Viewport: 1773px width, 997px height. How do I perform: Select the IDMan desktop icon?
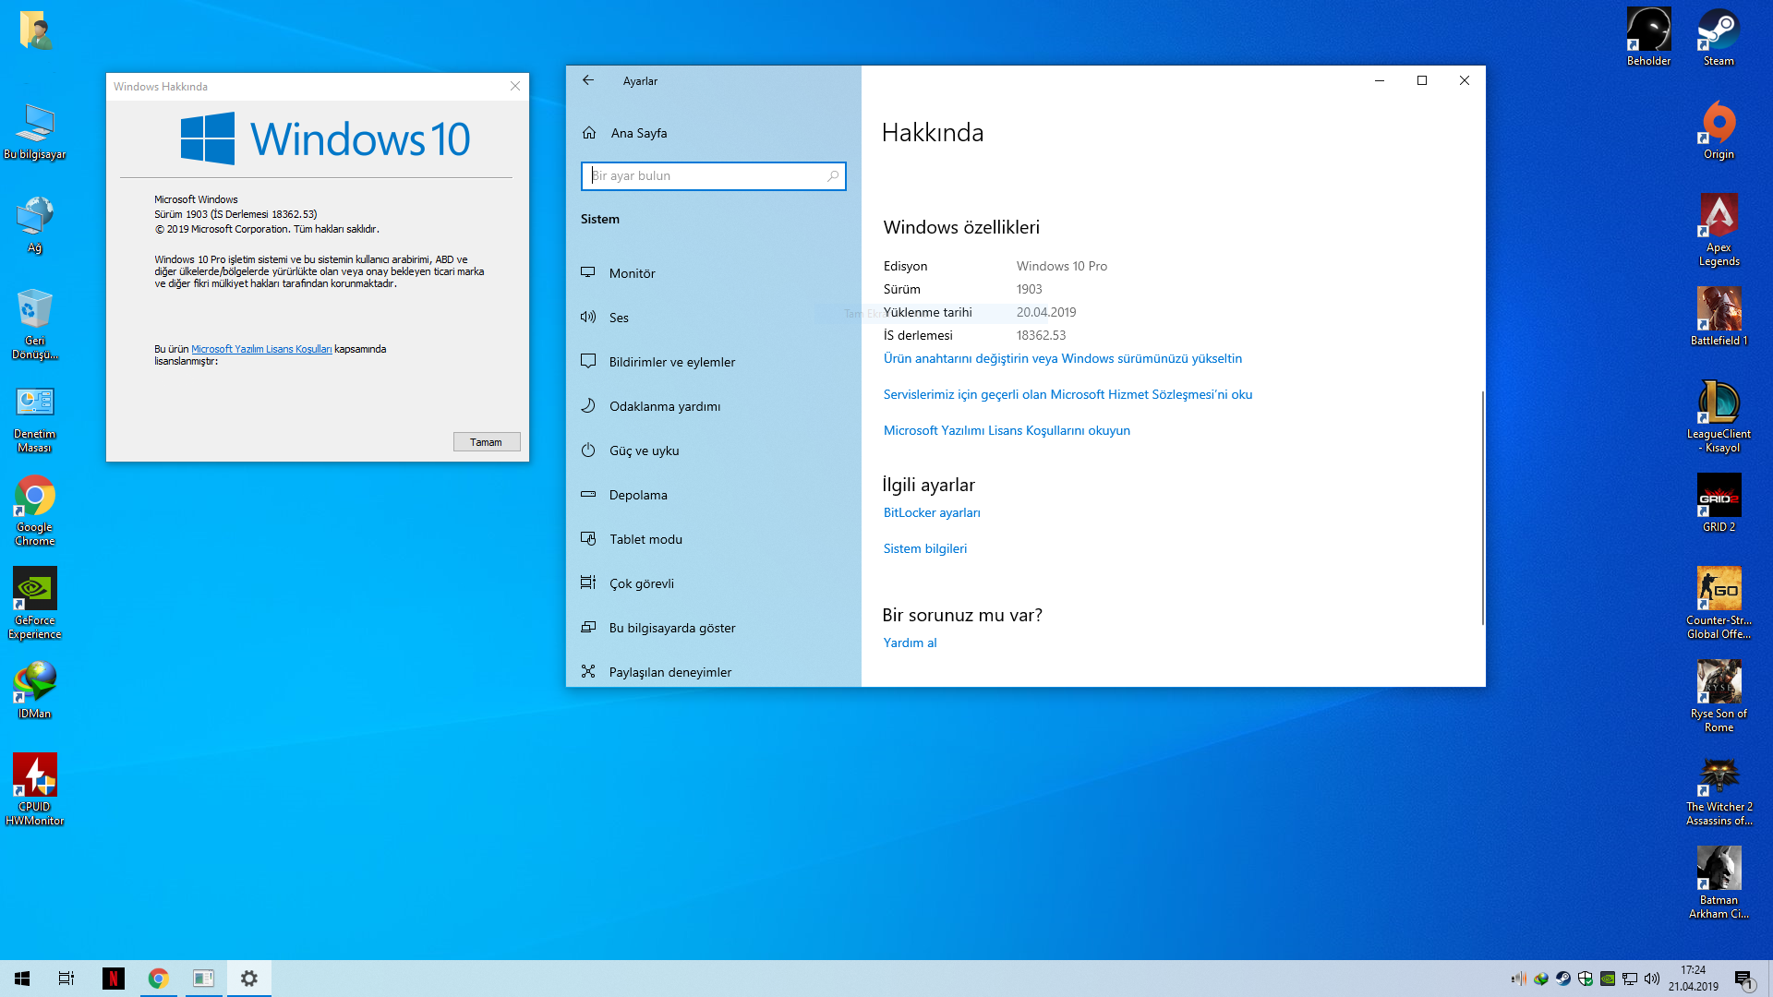coord(34,690)
